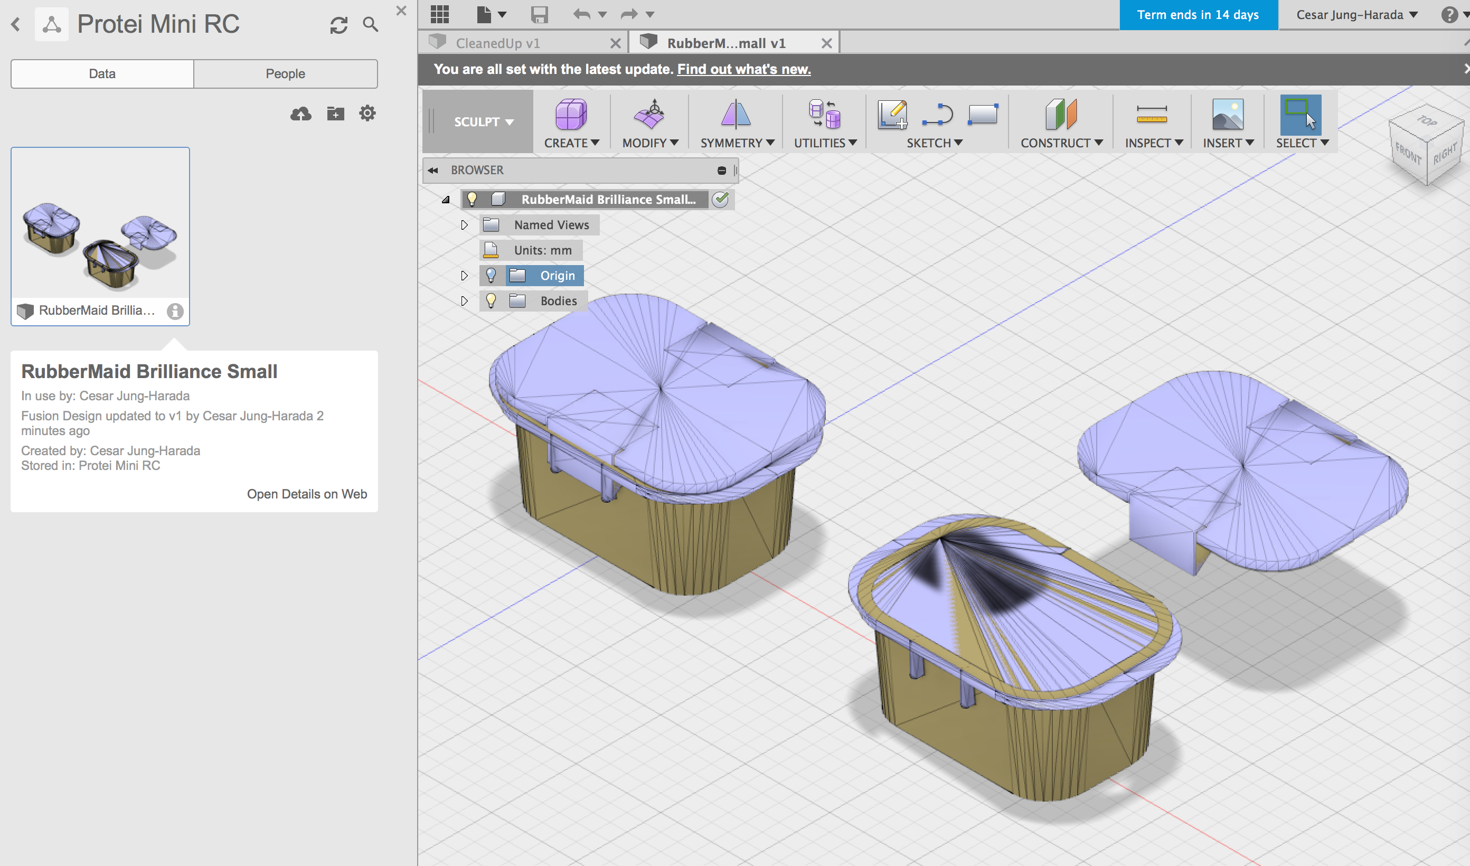Open the Help question mark menu

coord(1449,15)
